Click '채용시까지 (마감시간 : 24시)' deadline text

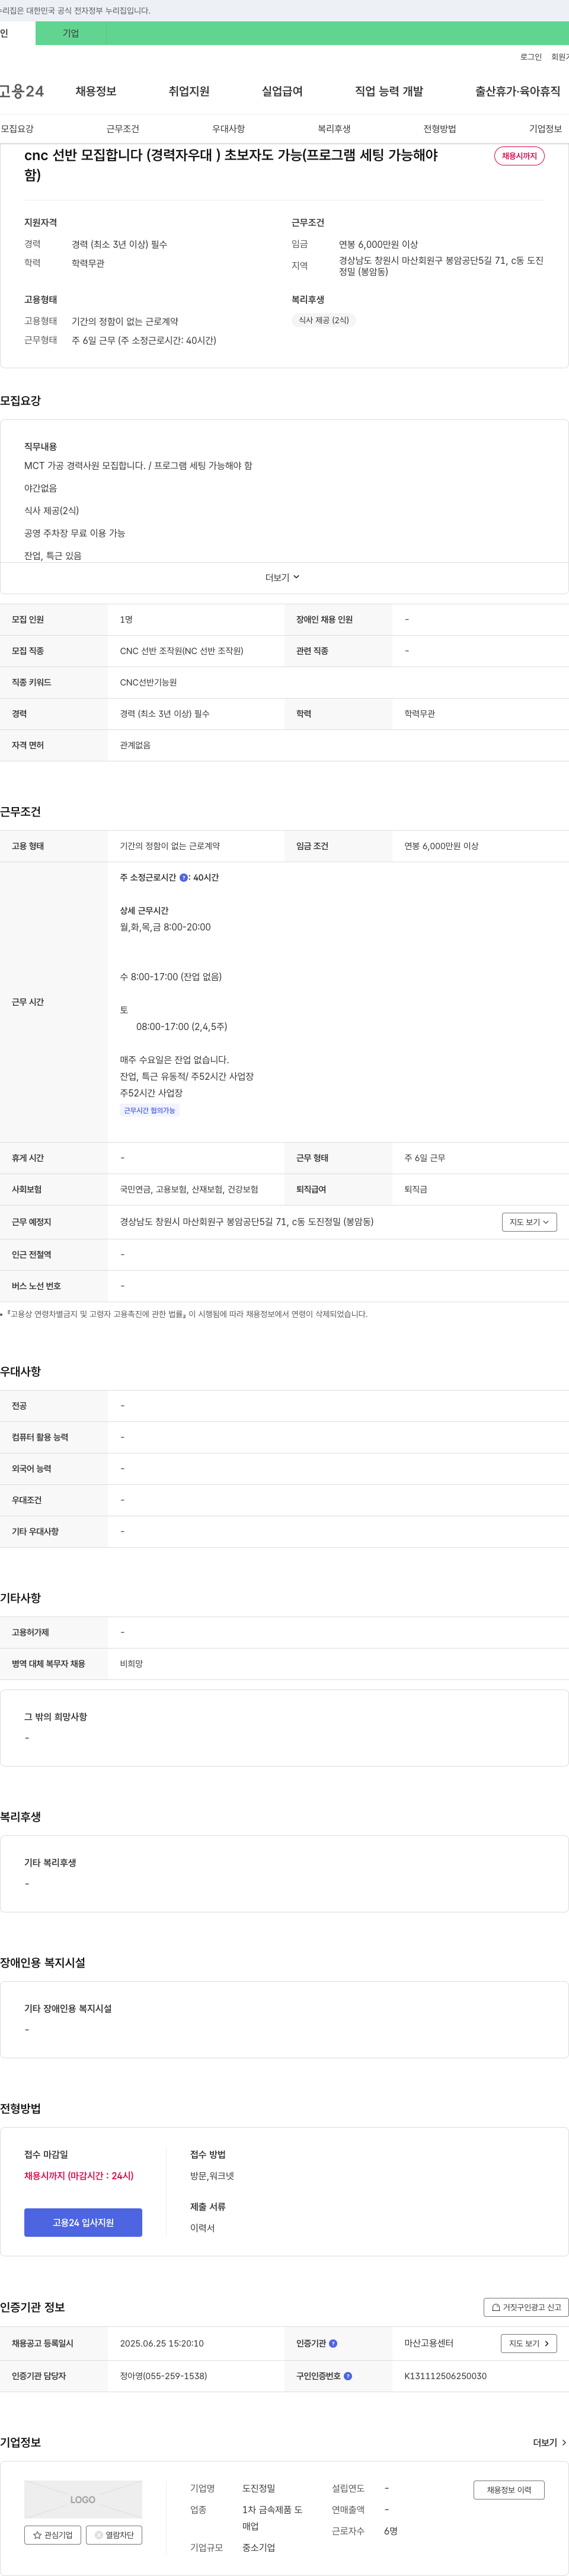tap(79, 2175)
